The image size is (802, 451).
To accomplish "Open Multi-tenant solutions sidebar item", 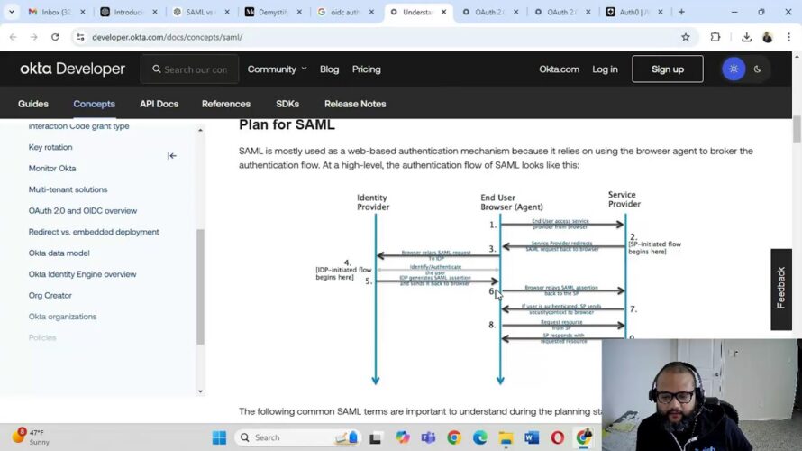I will 68,189.
